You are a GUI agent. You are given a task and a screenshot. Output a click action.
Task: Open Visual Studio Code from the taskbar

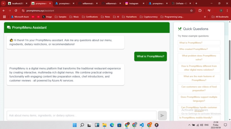(142, 125)
